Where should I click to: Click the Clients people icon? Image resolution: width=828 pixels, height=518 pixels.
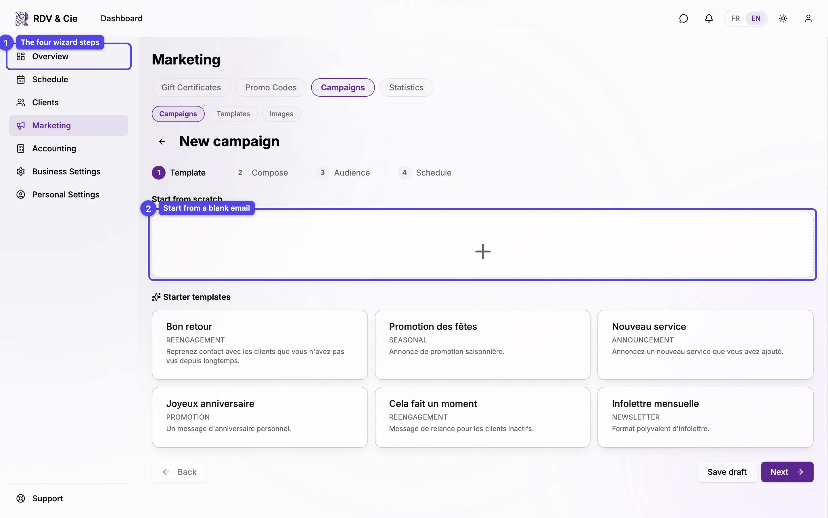pos(21,102)
